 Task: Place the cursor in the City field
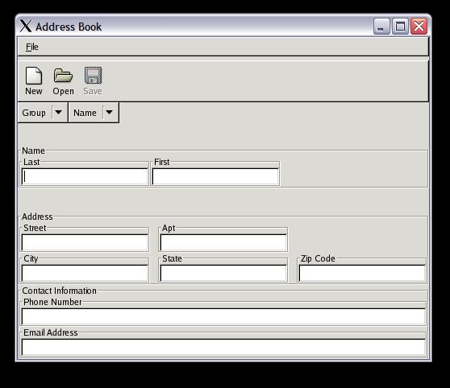[x=85, y=273]
